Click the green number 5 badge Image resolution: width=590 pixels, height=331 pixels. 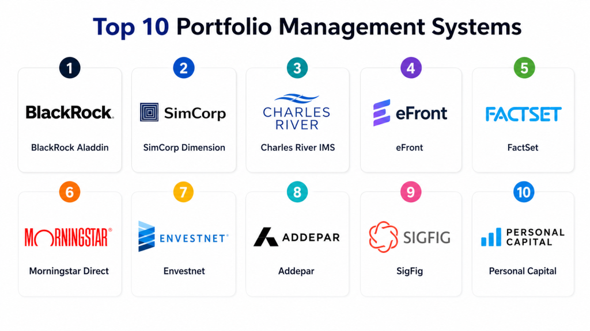(524, 68)
